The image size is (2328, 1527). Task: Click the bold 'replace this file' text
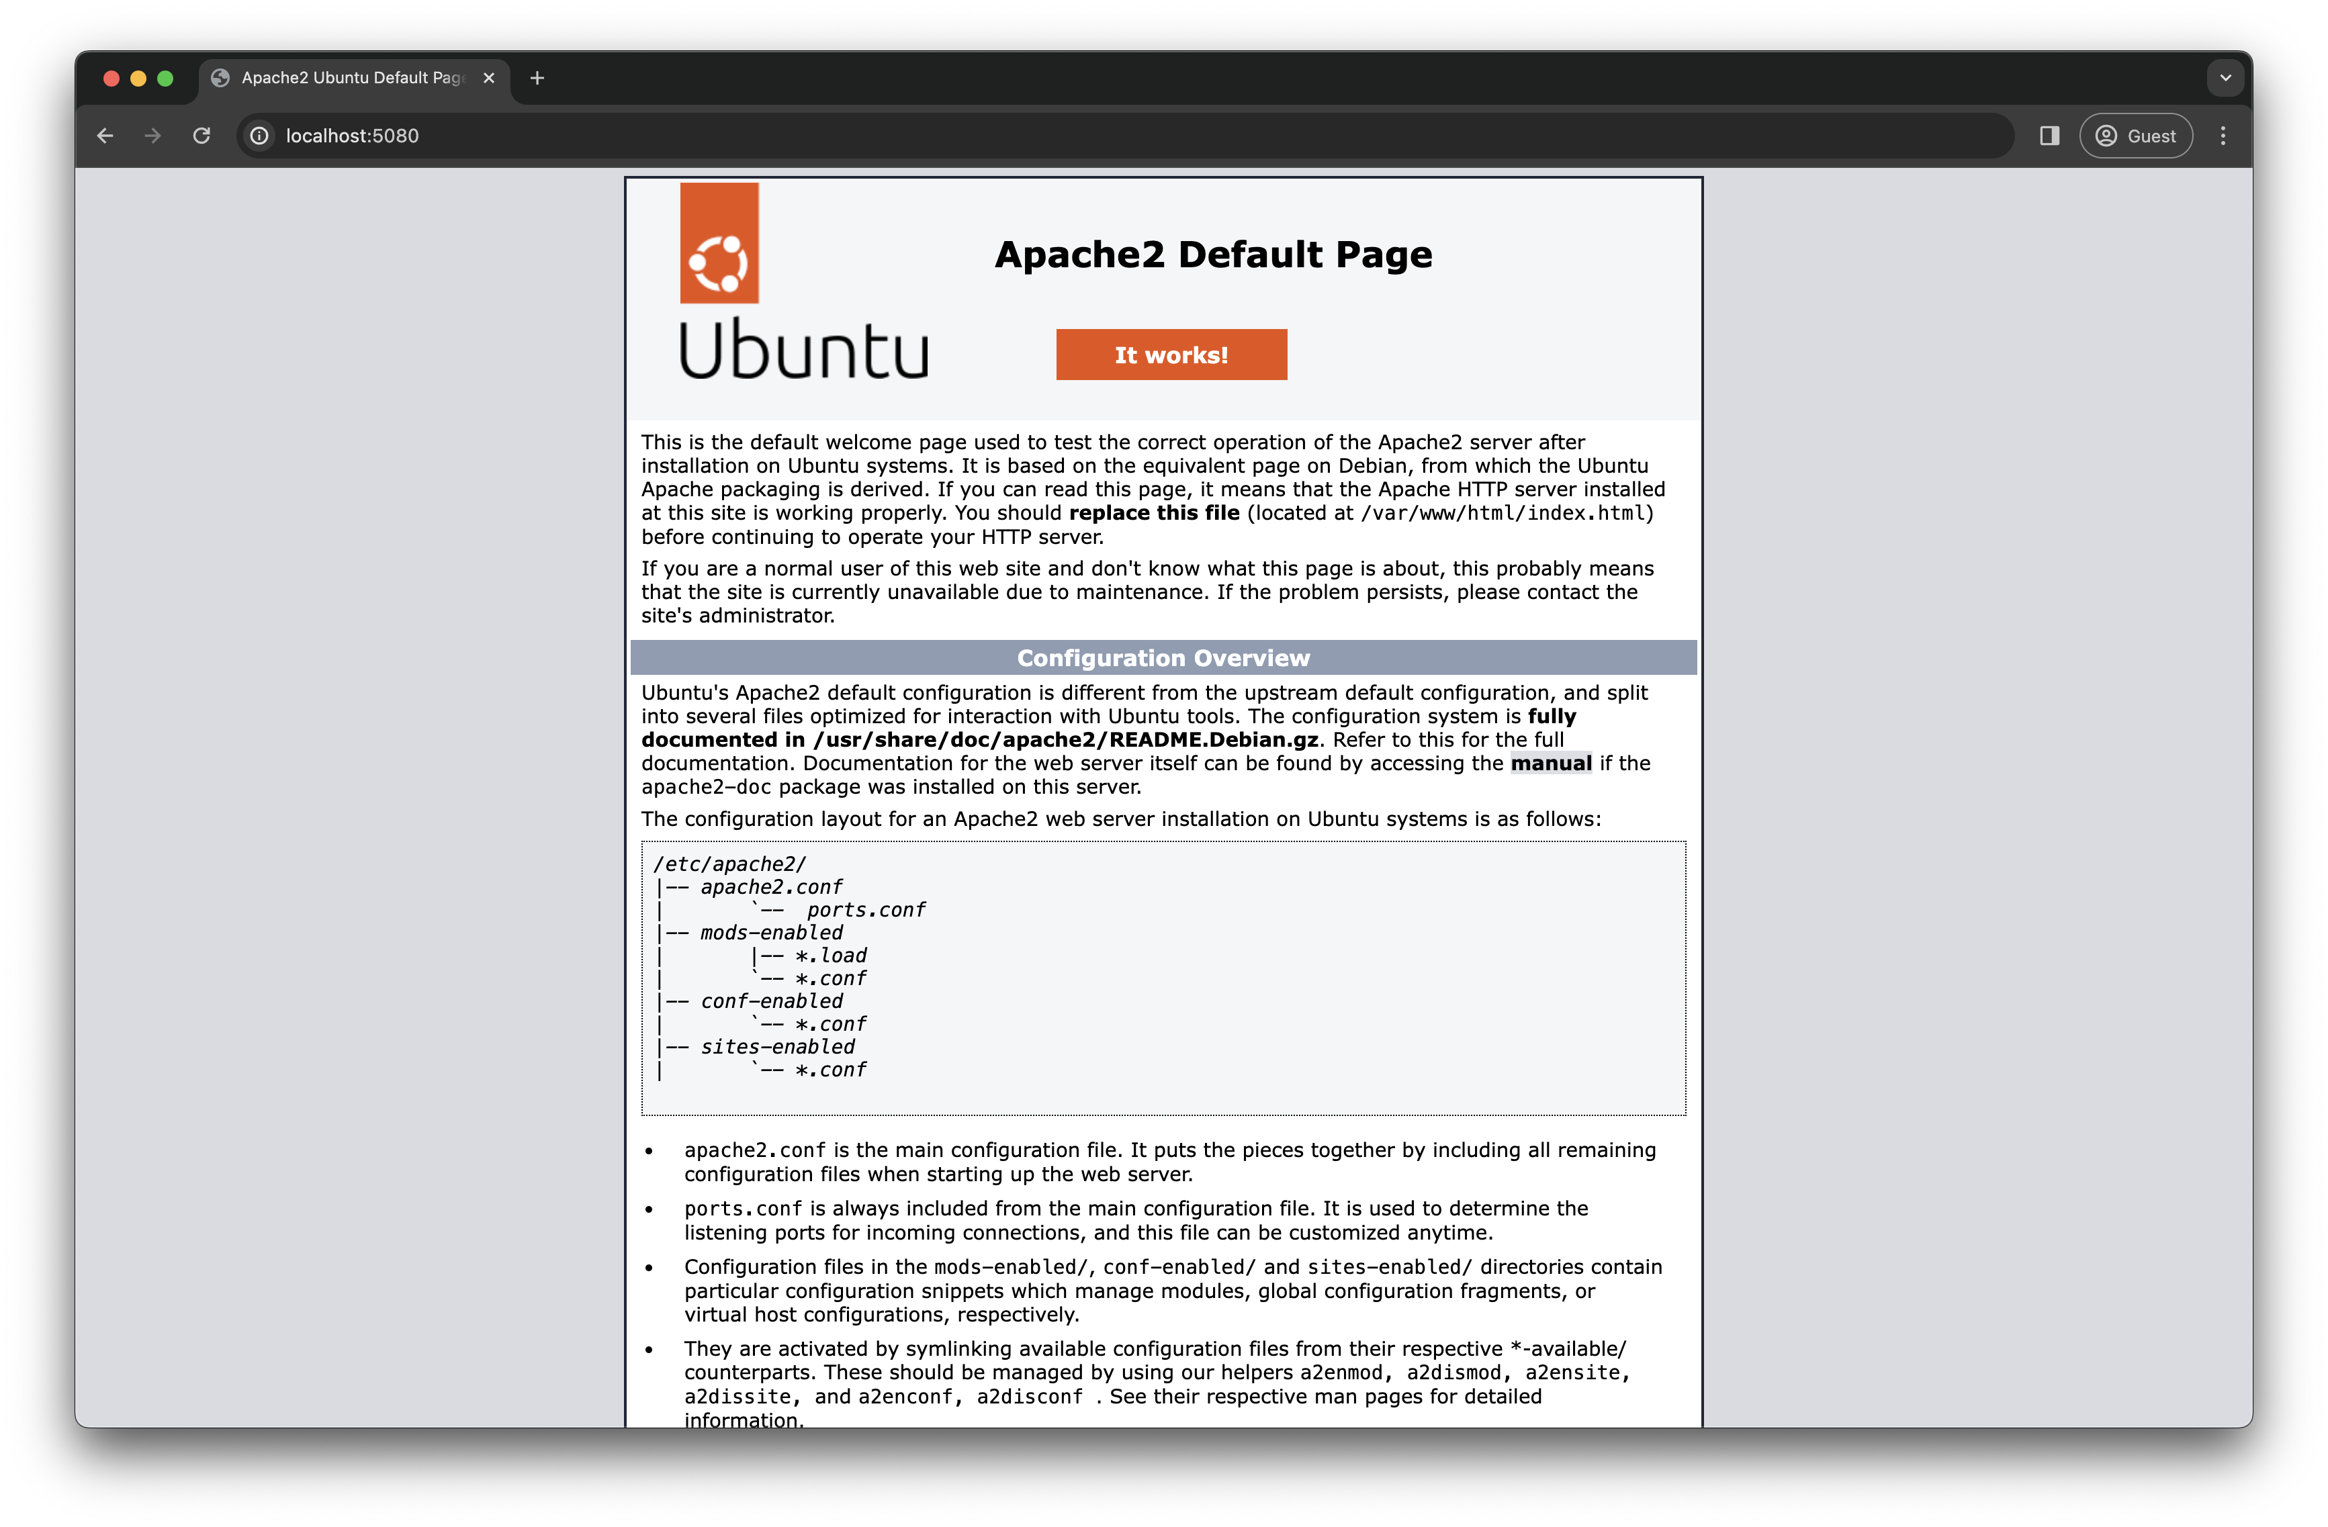(x=1154, y=514)
